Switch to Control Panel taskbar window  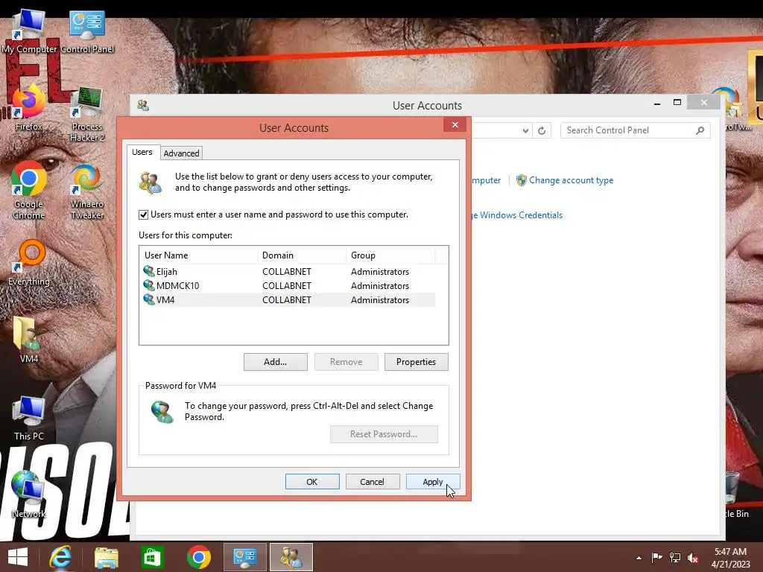pos(244,557)
